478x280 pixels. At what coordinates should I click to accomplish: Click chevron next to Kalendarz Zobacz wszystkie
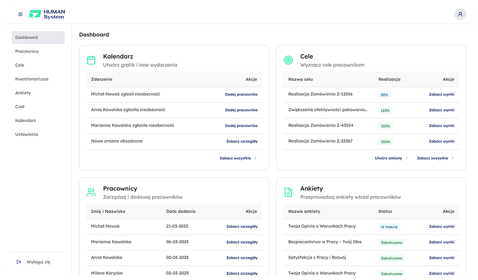point(256,158)
